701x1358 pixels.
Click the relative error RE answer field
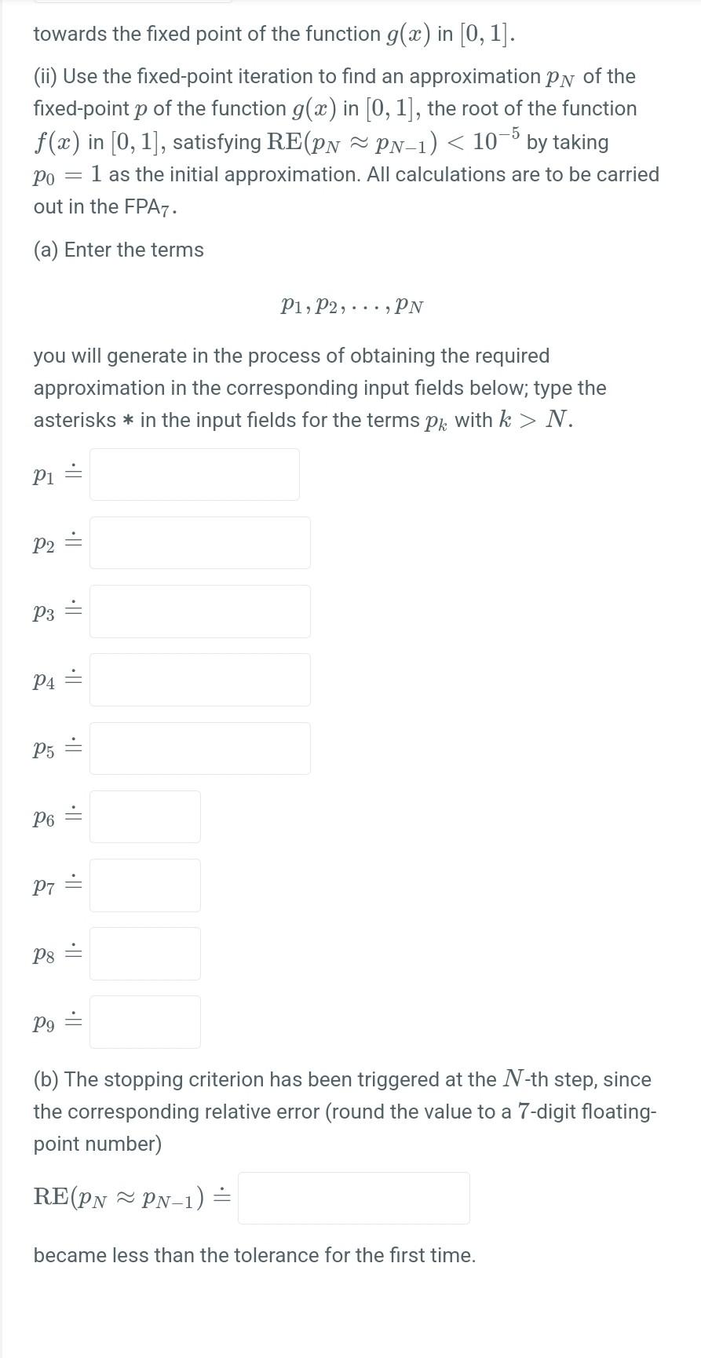tap(353, 1198)
